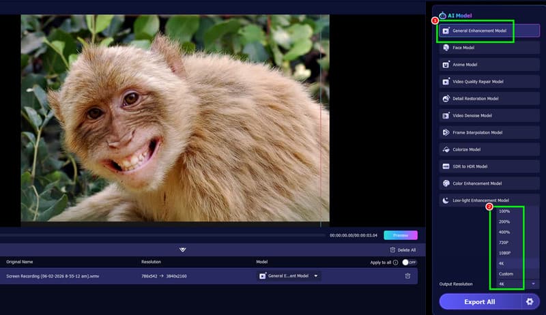Choose 400% from resolution list
This screenshot has width=546, height=315.
[x=504, y=232]
